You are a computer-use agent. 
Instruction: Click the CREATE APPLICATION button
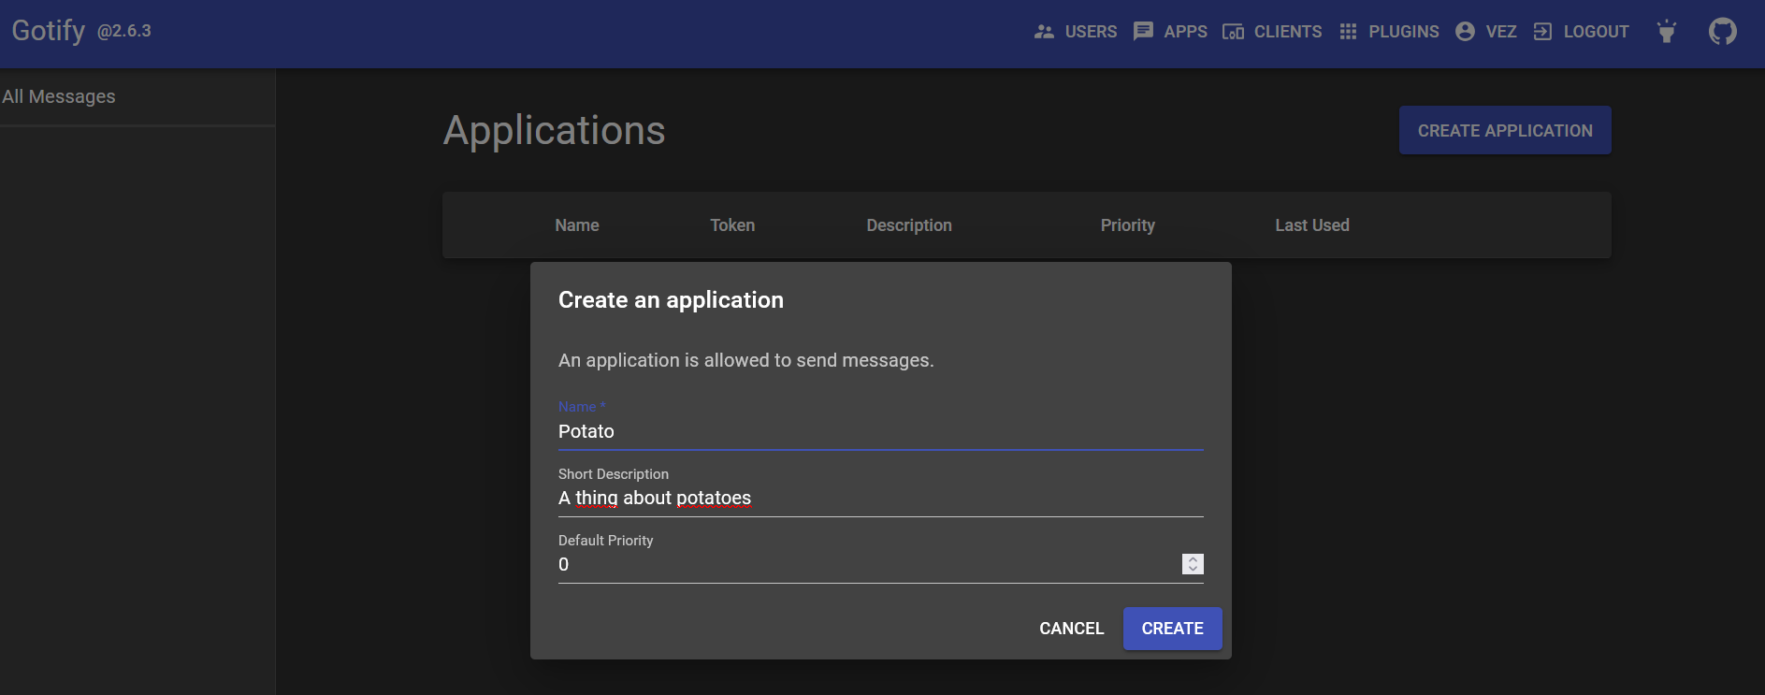point(1504,131)
